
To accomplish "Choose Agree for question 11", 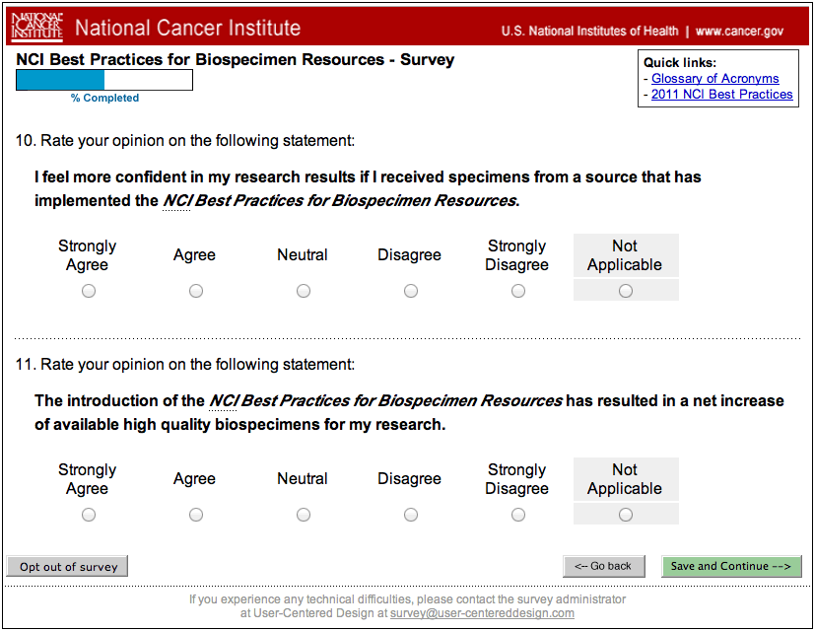I will coord(196,515).
